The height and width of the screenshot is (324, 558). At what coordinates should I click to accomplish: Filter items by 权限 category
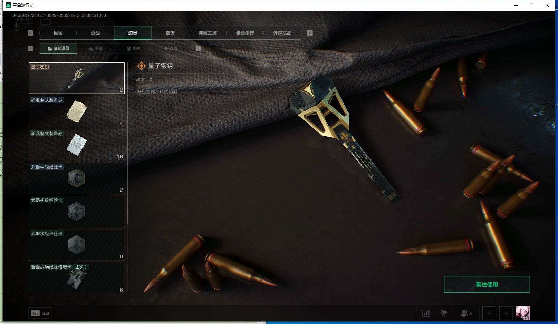(x=133, y=48)
